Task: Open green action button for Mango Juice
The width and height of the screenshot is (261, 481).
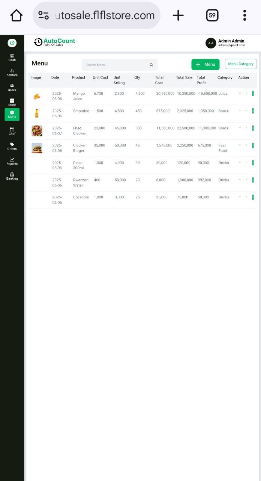Action: click(253, 94)
